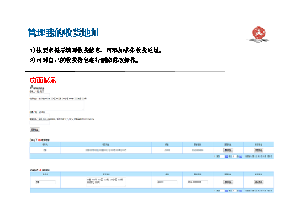
Task: Click the first table's second GO link
Action: click(x=240, y=157)
